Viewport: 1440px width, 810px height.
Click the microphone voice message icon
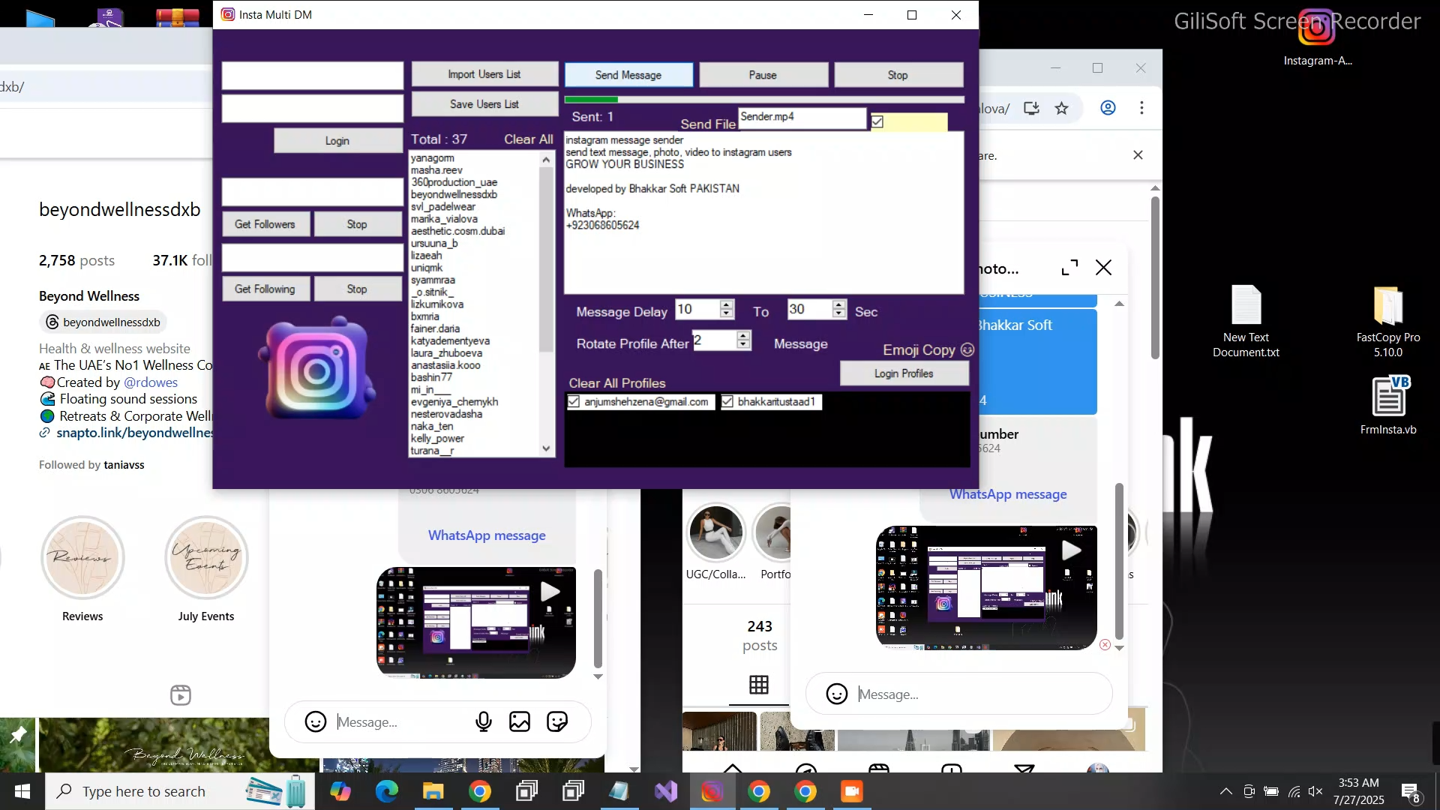(484, 721)
